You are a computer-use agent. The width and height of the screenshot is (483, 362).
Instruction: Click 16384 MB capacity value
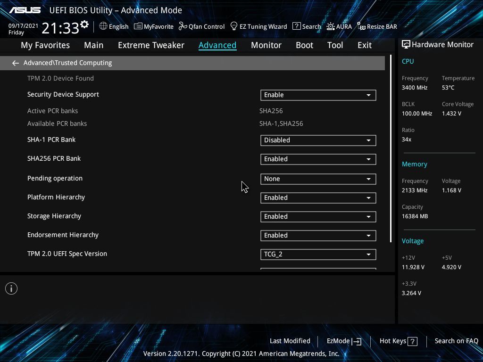coord(415,216)
